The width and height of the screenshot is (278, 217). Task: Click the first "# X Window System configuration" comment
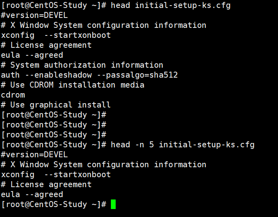pos(104,25)
